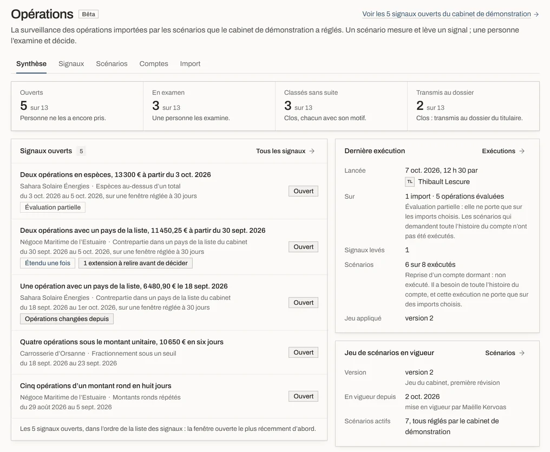Click the Dernière exécution heading

375,151
